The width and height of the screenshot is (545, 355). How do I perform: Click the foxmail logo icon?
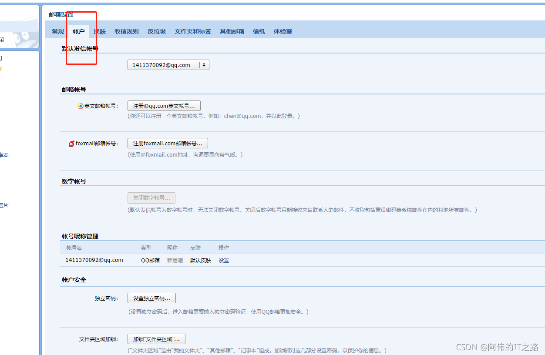click(71, 144)
